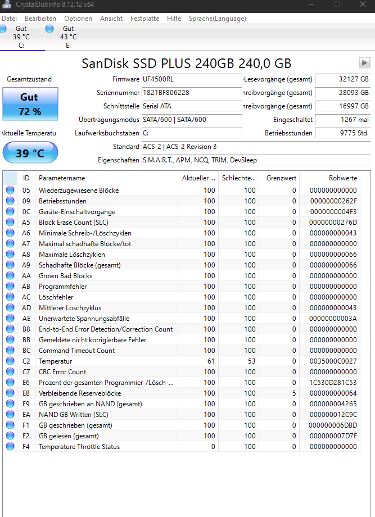Click status icon of Prozent der gesamten Programmier row

(10, 382)
